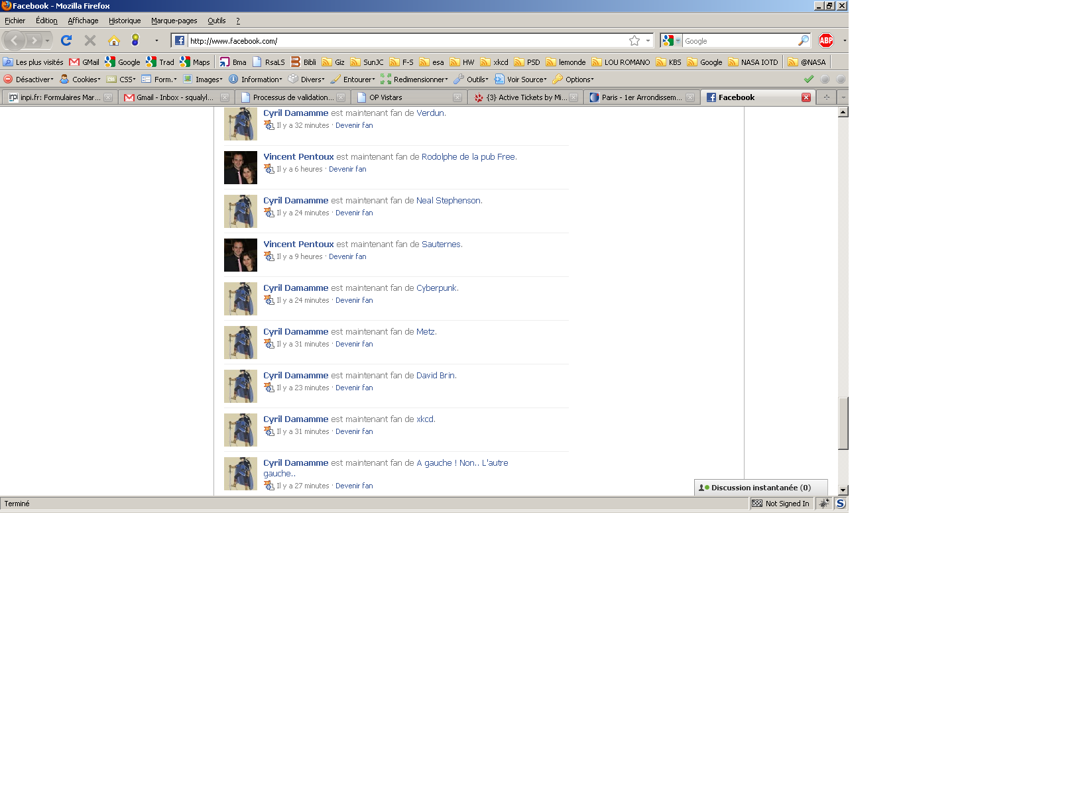
Task: Open the Neal Stephenson fan page link
Action: click(x=448, y=201)
